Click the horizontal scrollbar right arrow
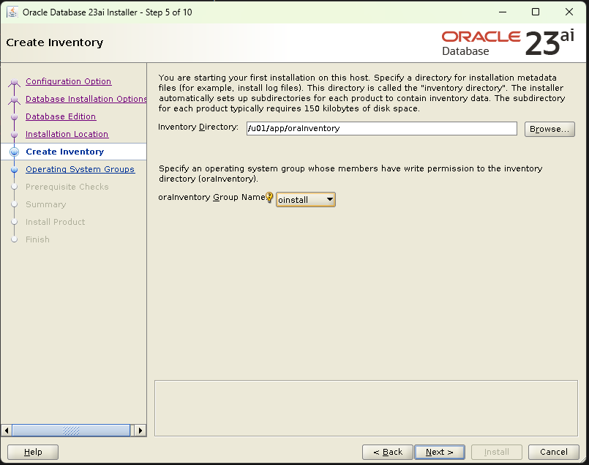This screenshot has width=589, height=465. tap(140, 431)
